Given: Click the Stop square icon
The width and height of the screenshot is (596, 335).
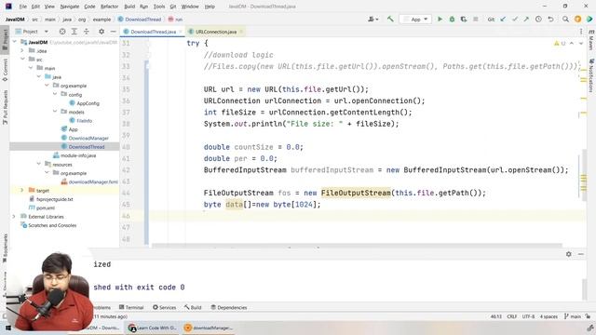Looking at the screenshot, I should pos(476,19).
